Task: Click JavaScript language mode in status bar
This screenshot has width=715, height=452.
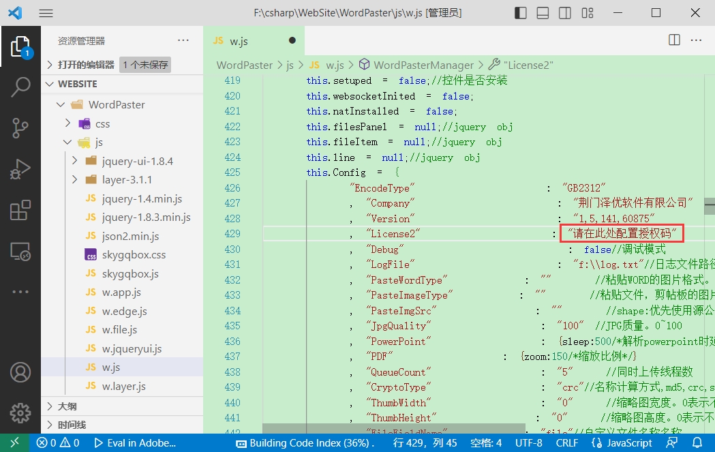Action: tap(623, 443)
